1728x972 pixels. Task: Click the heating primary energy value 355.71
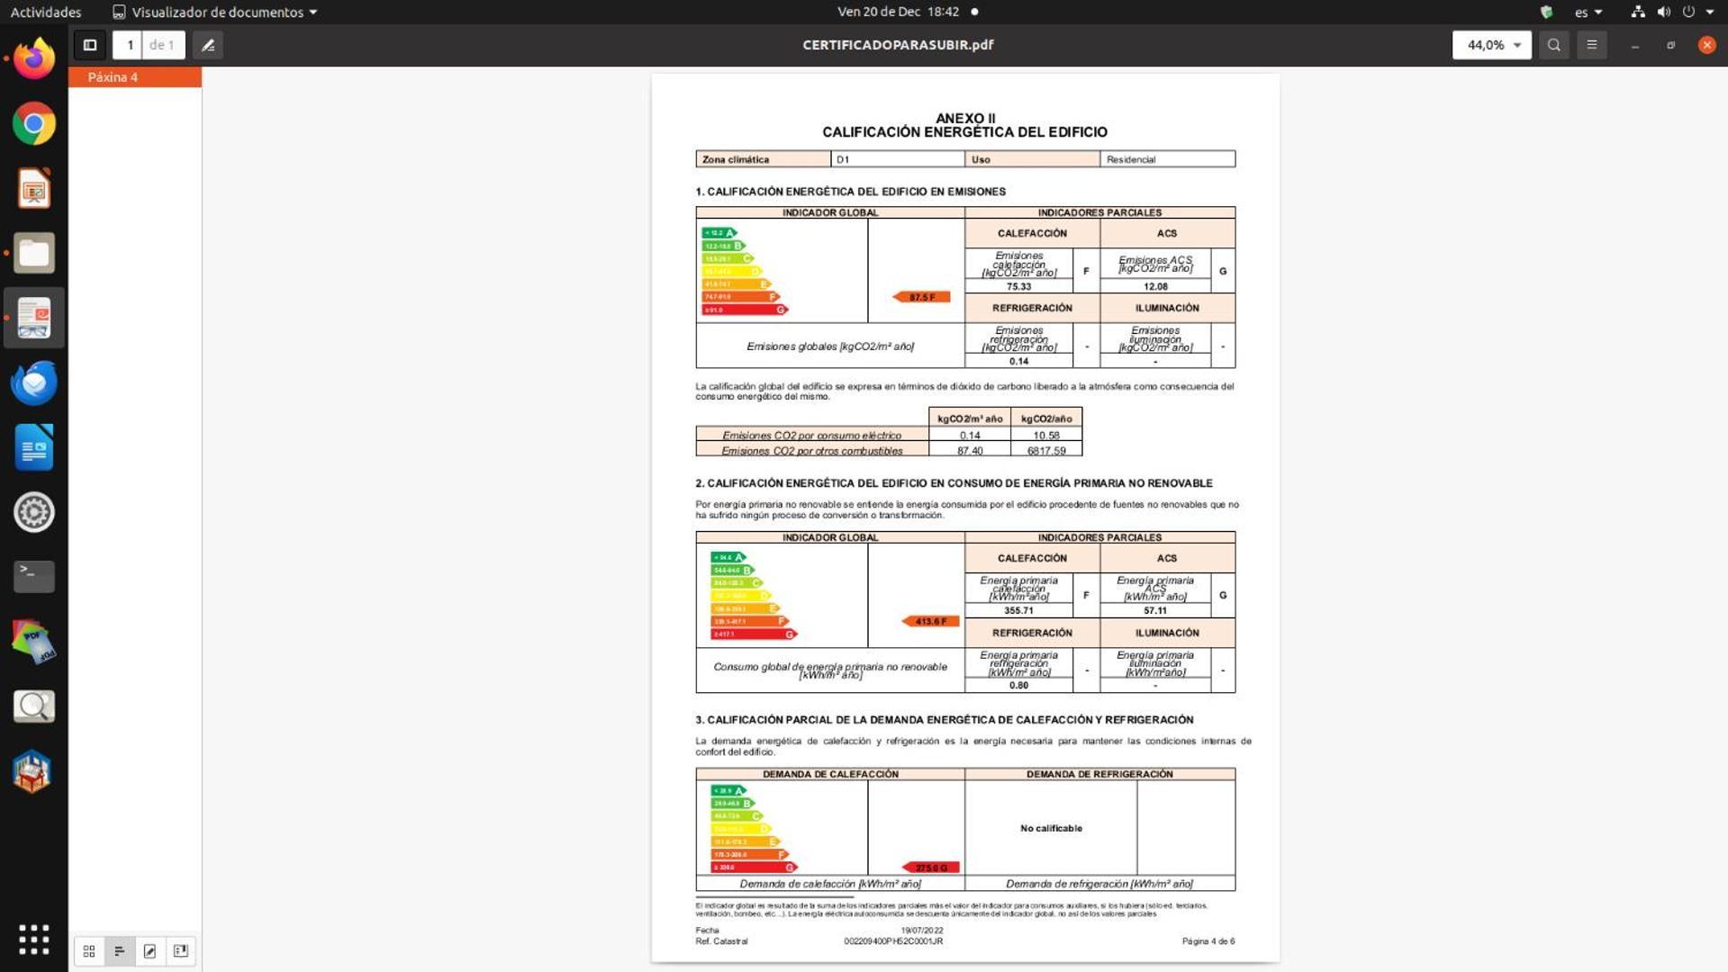tap(1018, 610)
